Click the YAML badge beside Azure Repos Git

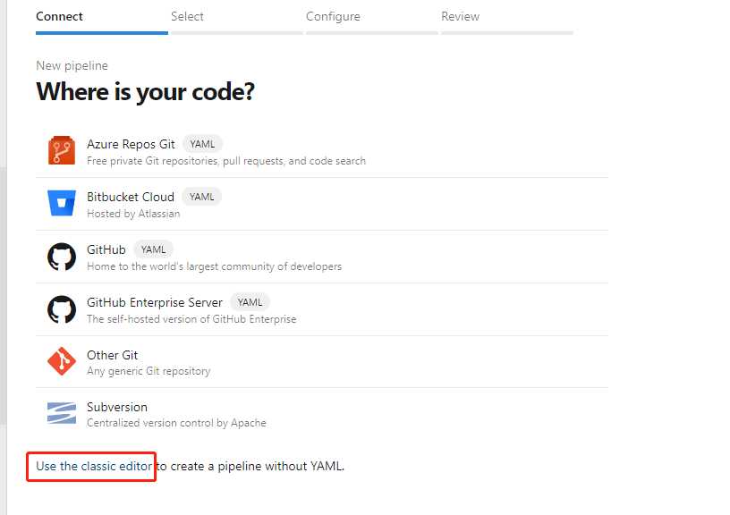[x=202, y=144]
